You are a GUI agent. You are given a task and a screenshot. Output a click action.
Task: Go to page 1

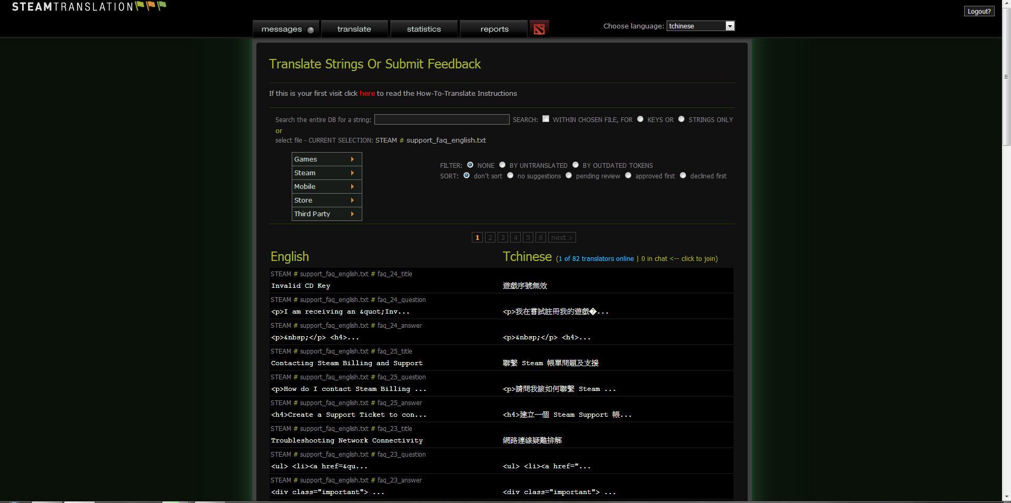point(477,237)
